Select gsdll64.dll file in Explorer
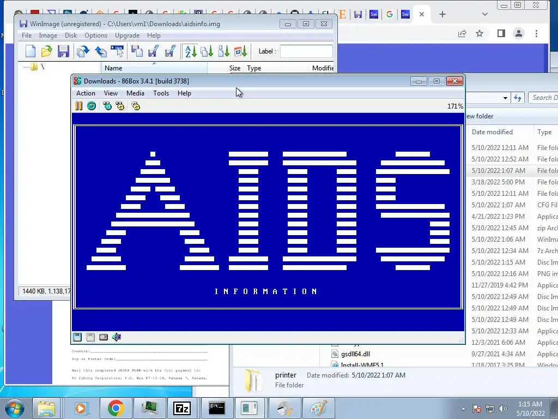 (355, 354)
